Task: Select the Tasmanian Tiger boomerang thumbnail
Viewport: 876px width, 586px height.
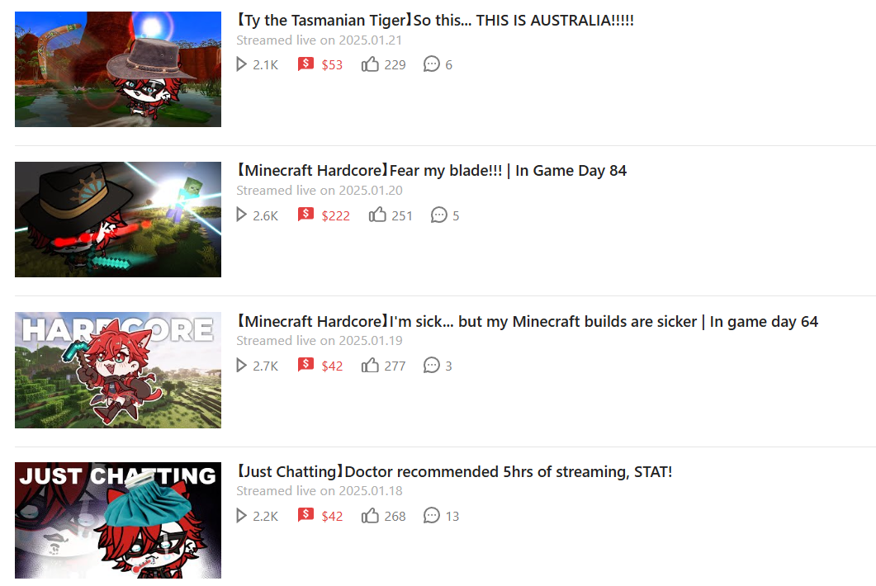Action: [x=118, y=69]
